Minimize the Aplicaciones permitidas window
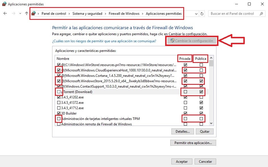This screenshot has width=268, height=167. [x=237, y=4]
